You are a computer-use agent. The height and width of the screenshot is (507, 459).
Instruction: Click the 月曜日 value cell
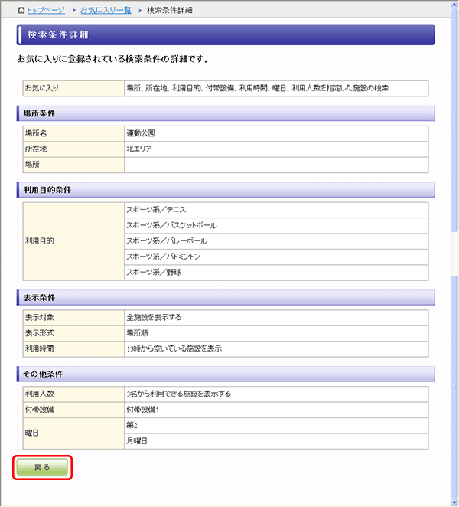pos(276,441)
